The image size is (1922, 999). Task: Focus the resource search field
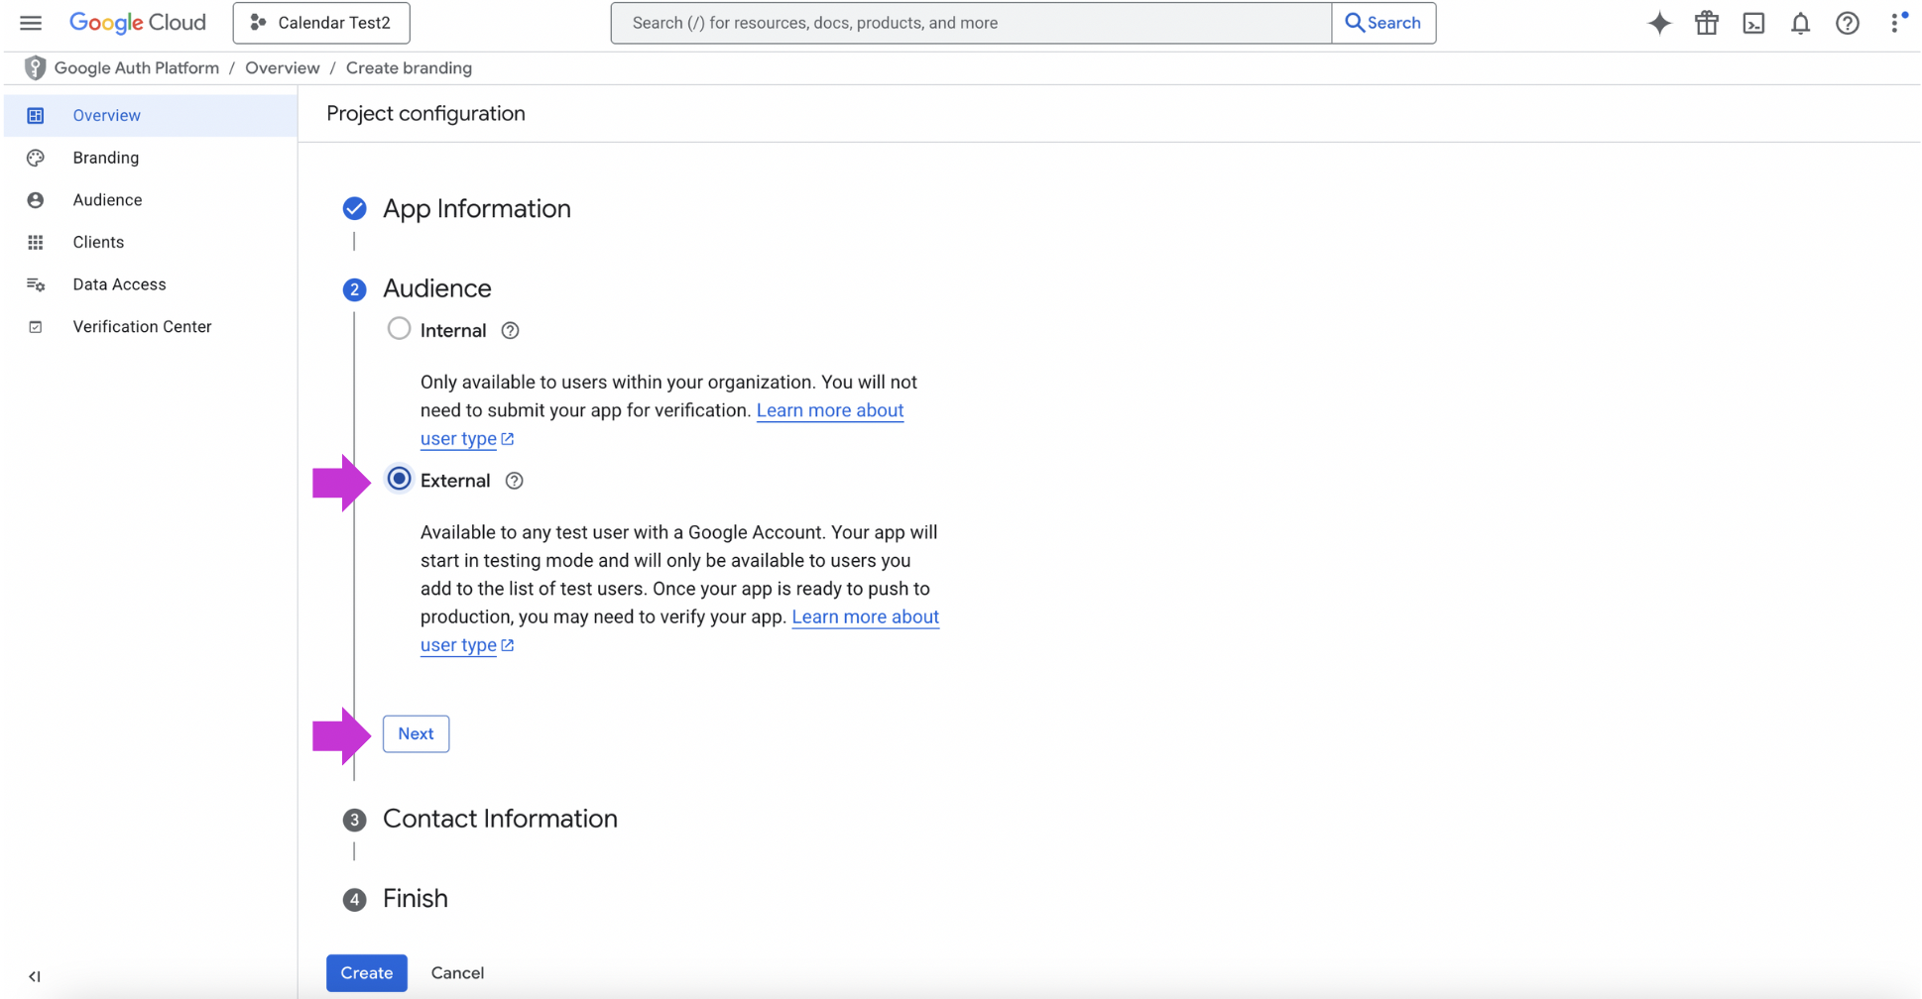tap(971, 23)
